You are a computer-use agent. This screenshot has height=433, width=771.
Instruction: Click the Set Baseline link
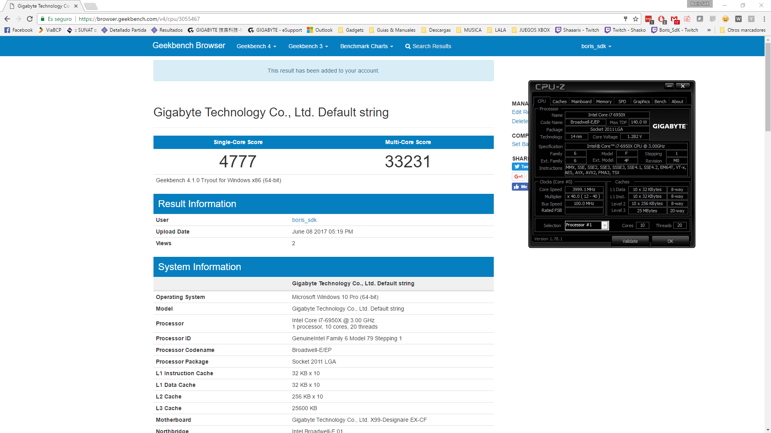click(x=520, y=144)
